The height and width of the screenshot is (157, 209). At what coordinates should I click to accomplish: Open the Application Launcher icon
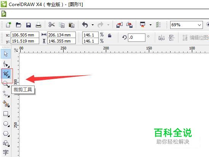click(x=142, y=25)
